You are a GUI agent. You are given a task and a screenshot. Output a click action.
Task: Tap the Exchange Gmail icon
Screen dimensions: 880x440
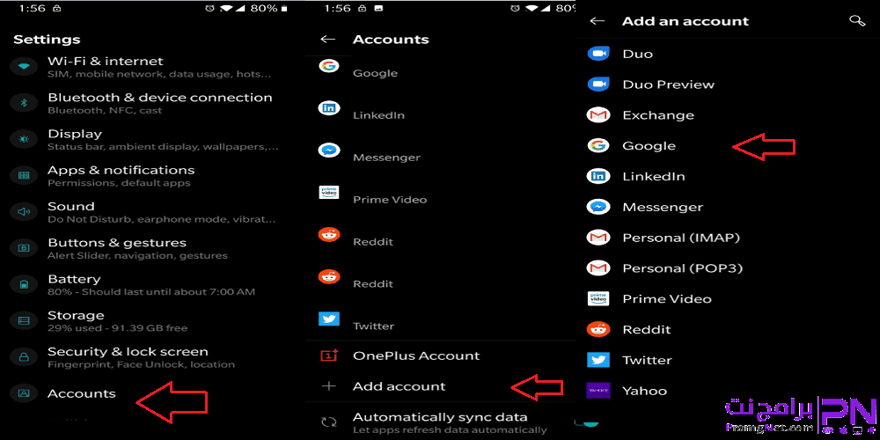coord(598,115)
